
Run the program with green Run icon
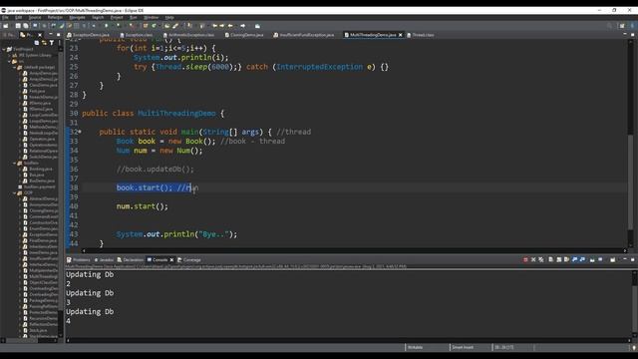coord(107,26)
